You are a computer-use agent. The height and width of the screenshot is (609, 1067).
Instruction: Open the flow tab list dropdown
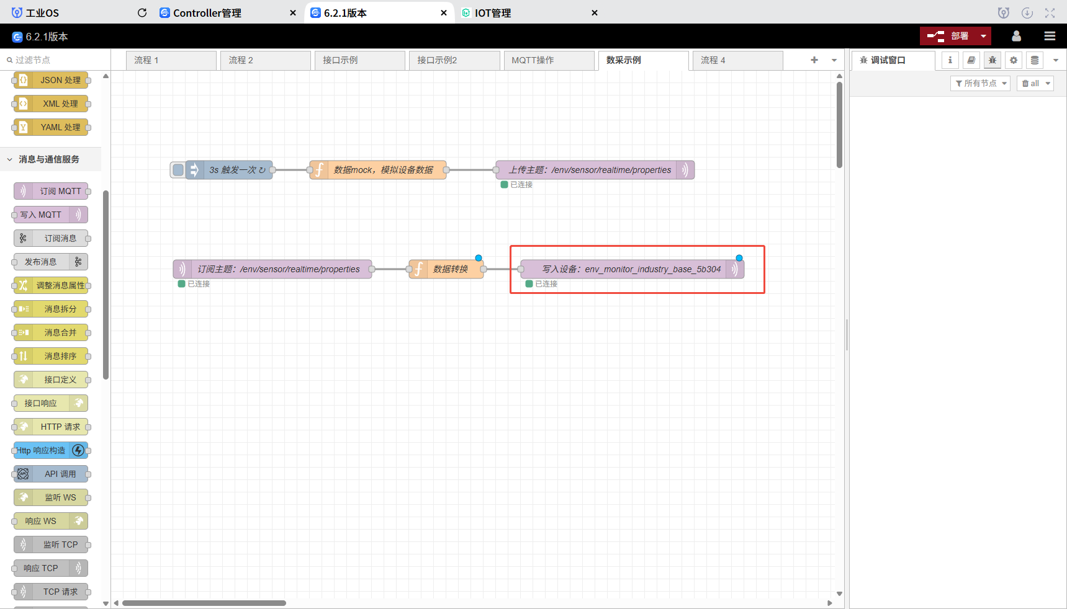(x=832, y=60)
